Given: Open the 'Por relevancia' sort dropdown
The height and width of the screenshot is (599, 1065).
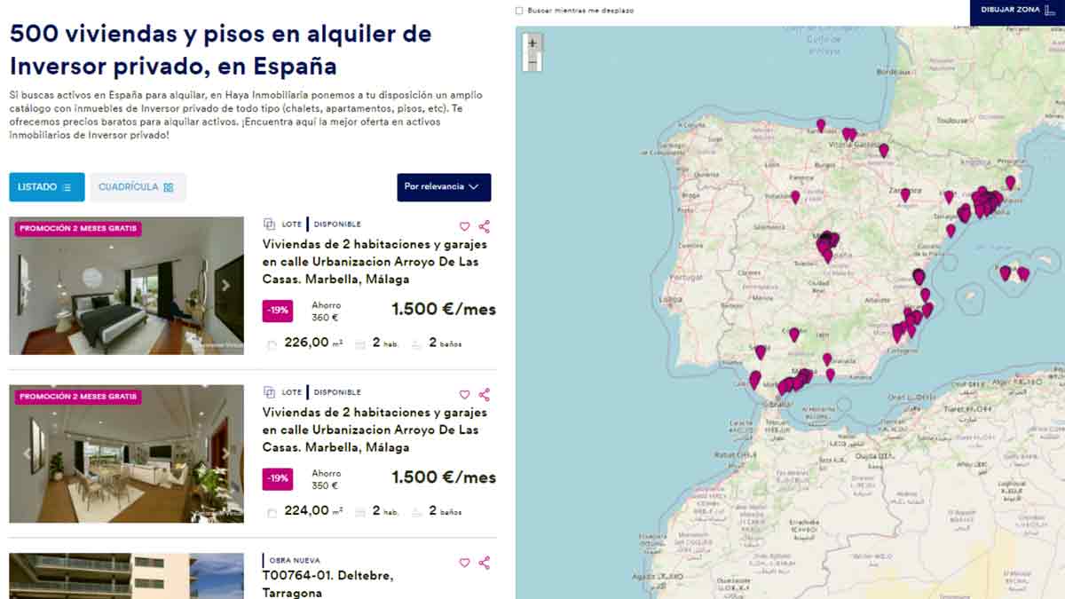Looking at the screenshot, I should click(444, 187).
